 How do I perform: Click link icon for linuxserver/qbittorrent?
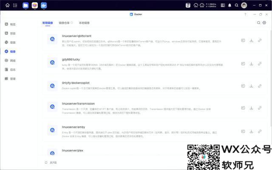pos(260,40)
